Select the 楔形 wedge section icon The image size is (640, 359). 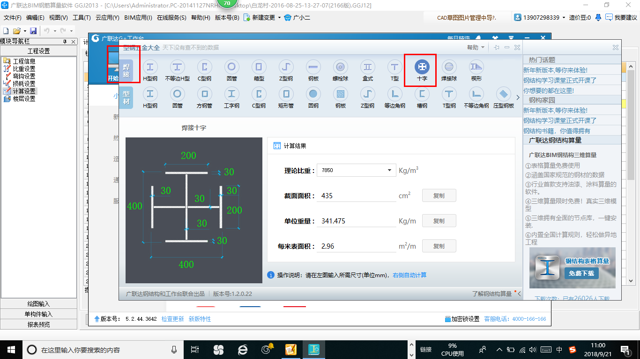click(476, 67)
